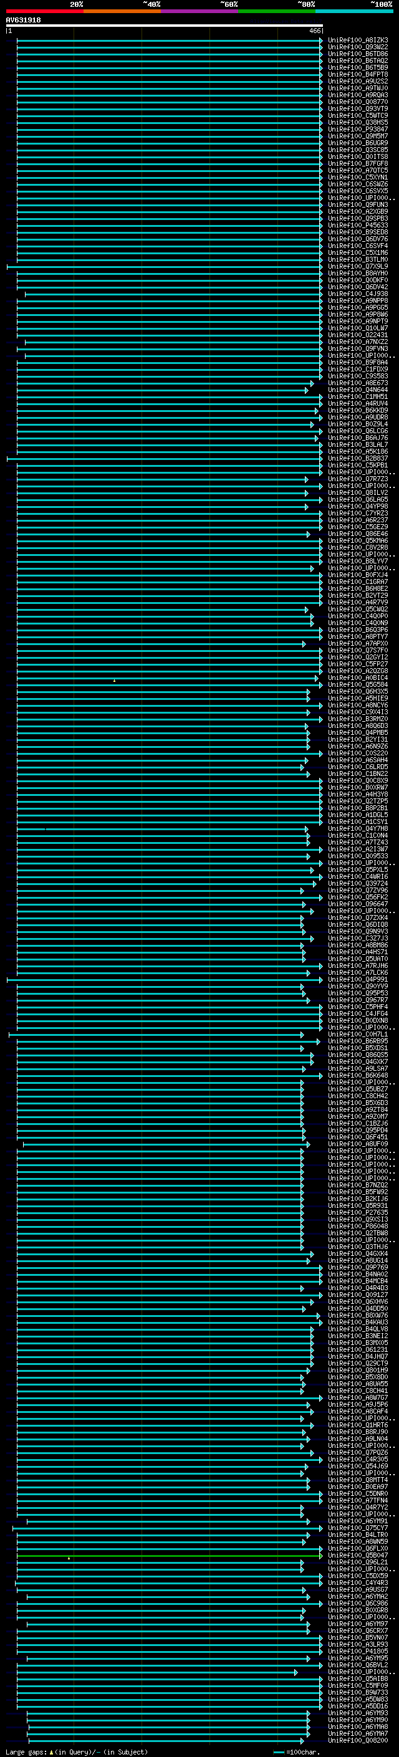This screenshot has width=399, height=1757.
Task: Open the hit UniRef100_P86048
Action: 358,1227
